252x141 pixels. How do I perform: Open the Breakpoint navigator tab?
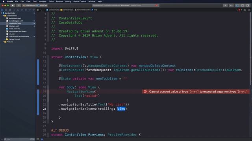coord(30,10)
